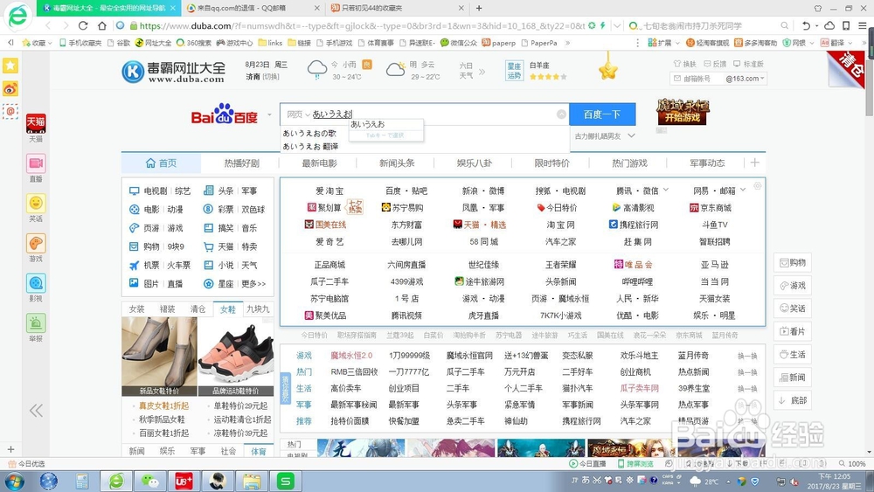The image size is (874, 492).
Task: Choose suggestion あいうえおの歌
Action: pyautogui.click(x=309, y=133)
